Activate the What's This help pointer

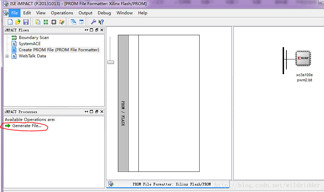(101, 22)
